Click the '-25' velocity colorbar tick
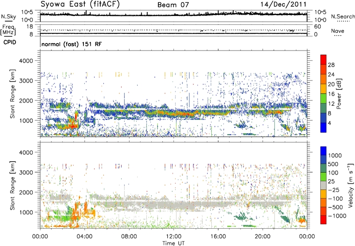This screenshot has width=355, height=246. pyautogui.click(x=333, y=190)
